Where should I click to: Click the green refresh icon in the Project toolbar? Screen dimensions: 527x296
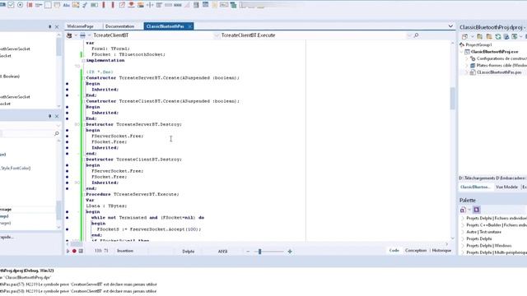click(x=498, y=36)
